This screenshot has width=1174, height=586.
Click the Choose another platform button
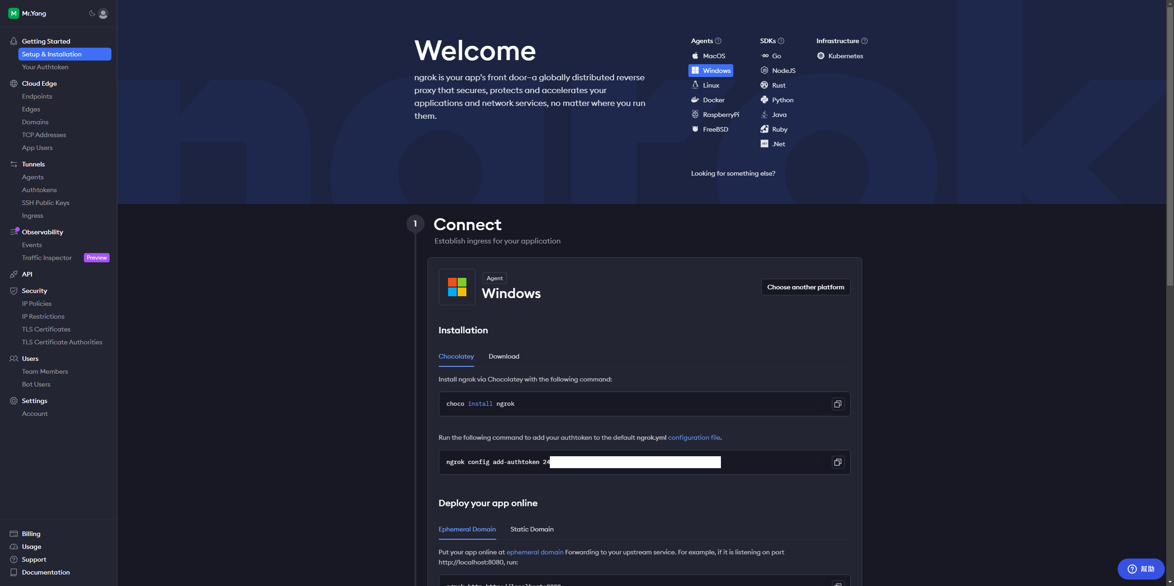point(806,287)
